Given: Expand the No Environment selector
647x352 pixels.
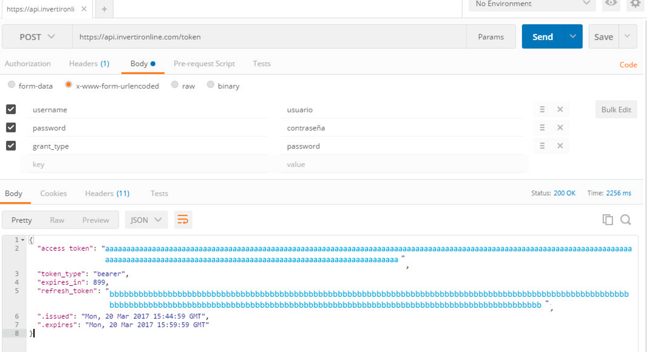Looking at the screenshot, I should (x=532, y=4).
